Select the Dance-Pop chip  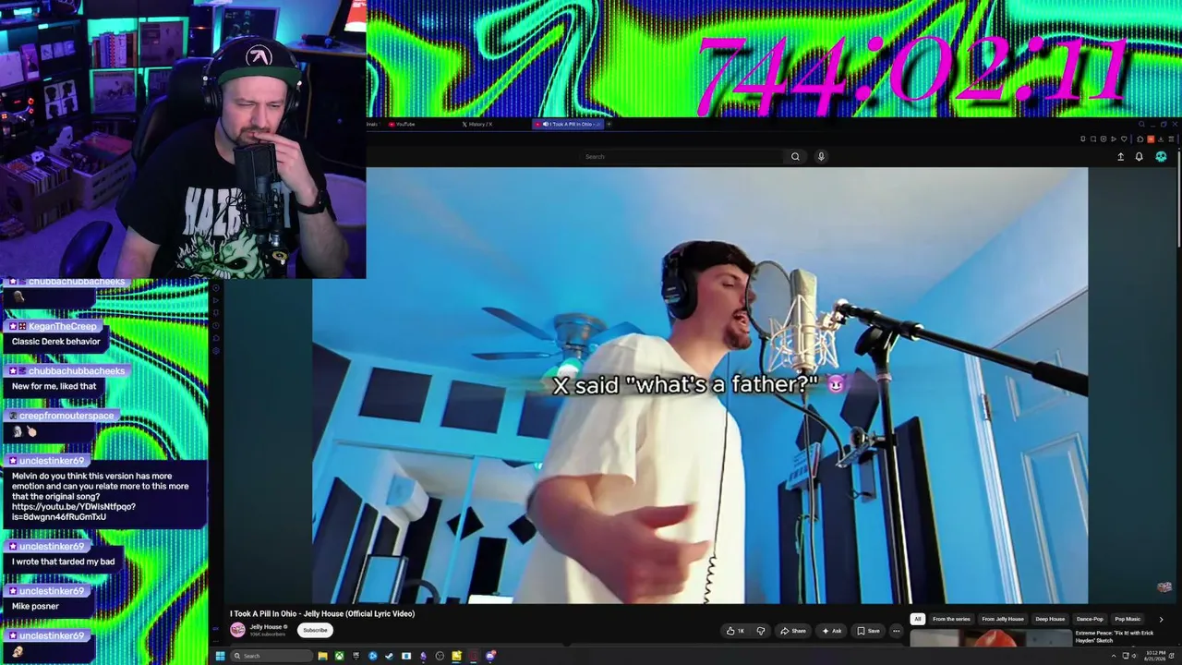(x=1090, y=619)
